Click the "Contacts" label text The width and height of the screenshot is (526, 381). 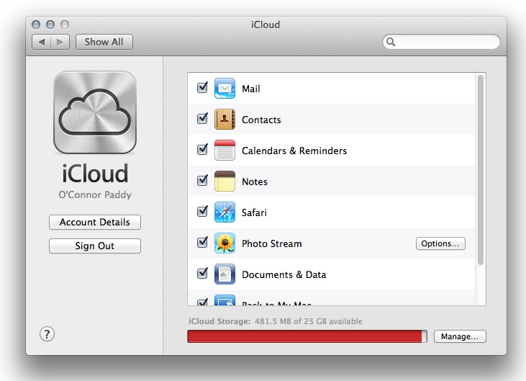pyautogui.click(x=261, y=120)
